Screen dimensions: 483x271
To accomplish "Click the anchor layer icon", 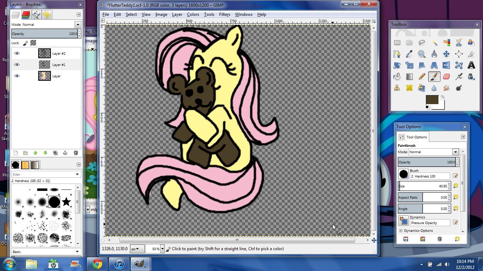I will click(65, 153).
